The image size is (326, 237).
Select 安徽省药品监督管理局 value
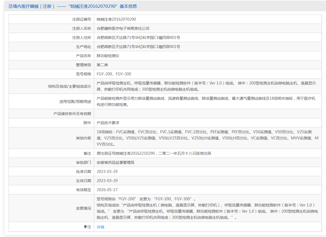(116, 162)
